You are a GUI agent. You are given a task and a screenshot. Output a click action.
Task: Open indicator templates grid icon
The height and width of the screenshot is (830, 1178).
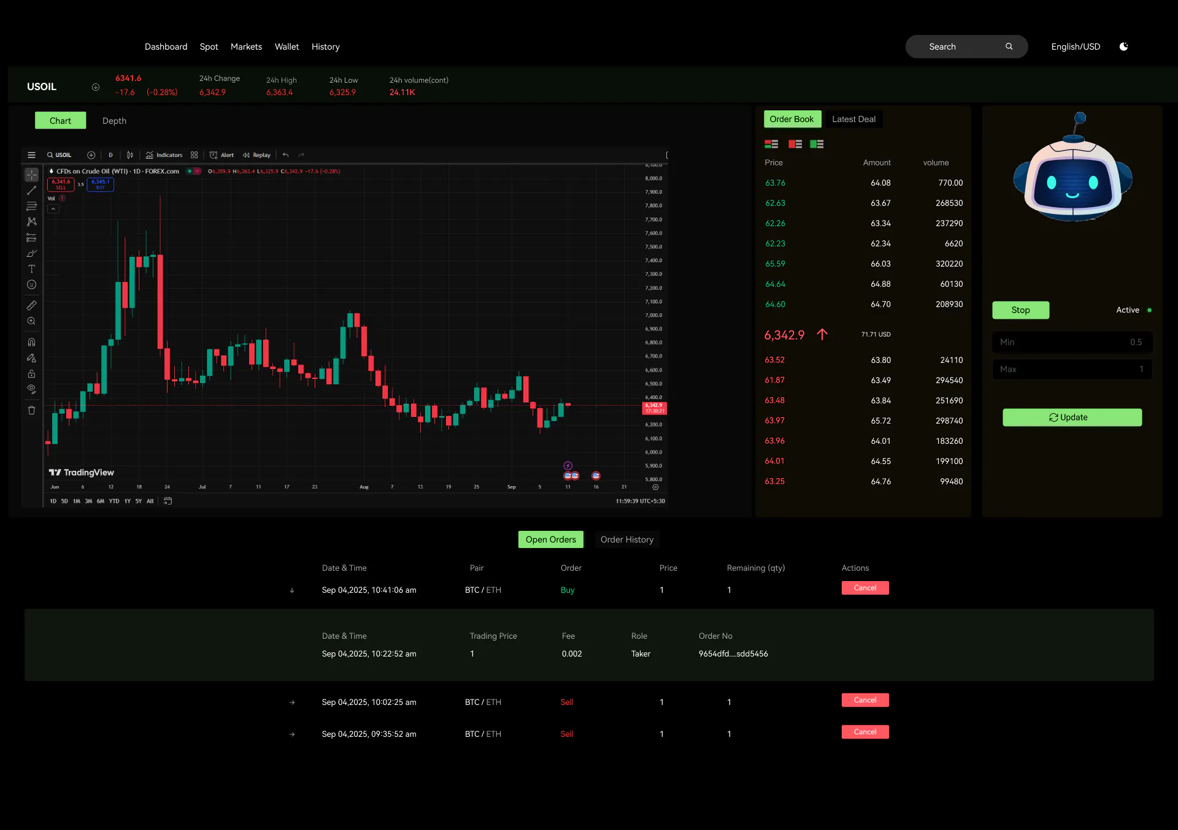pyautogui.click(x=194, y=155)
